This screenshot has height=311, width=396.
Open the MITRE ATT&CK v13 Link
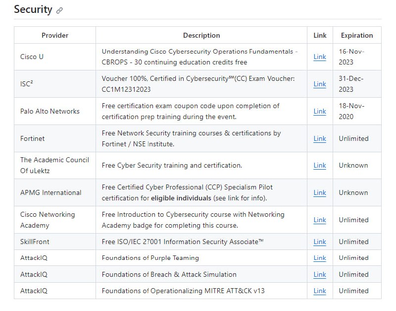tap(319, 291)
